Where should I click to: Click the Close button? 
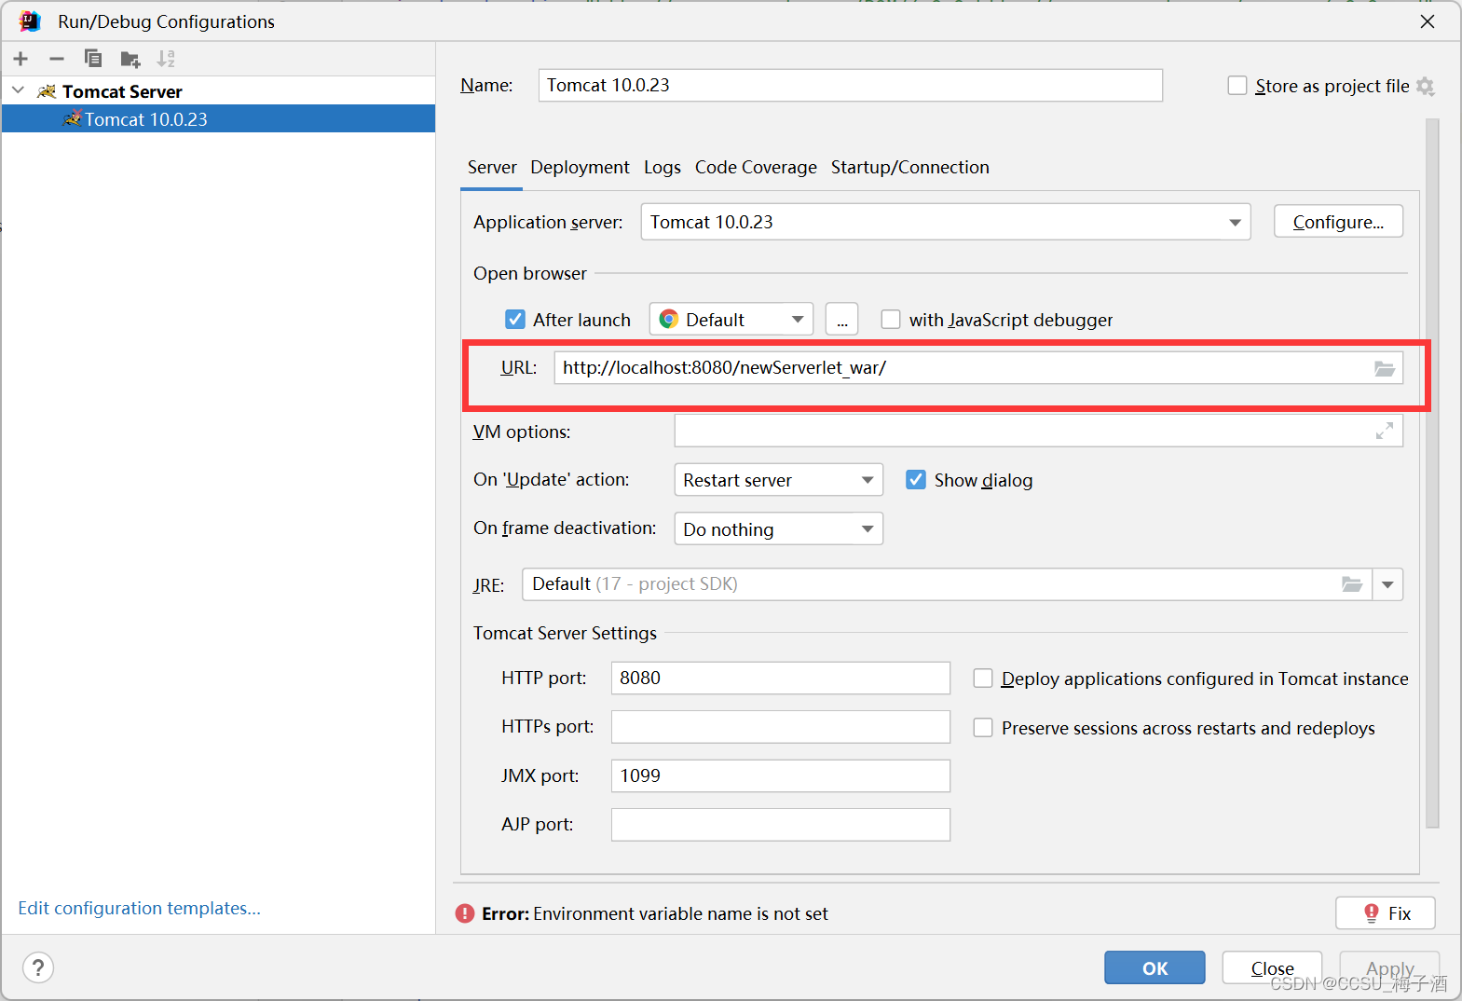tap(1272, 968)
